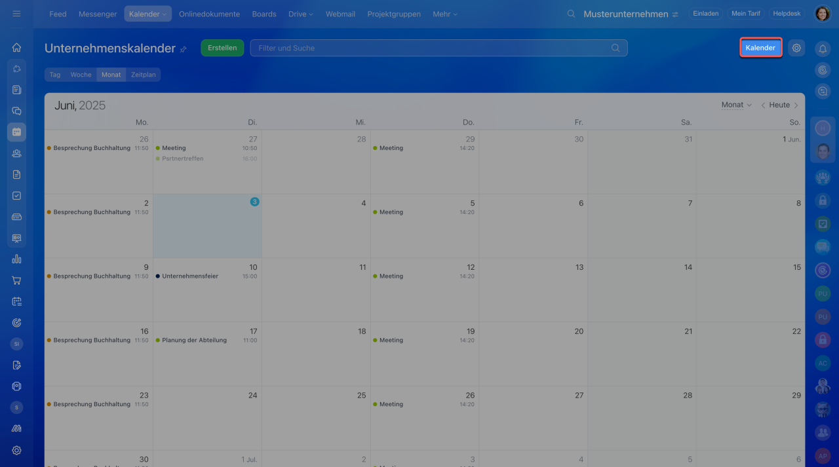Screen dimensions: 839x467
Task: Open chat search icon in right panel
Action: (823, 91)
